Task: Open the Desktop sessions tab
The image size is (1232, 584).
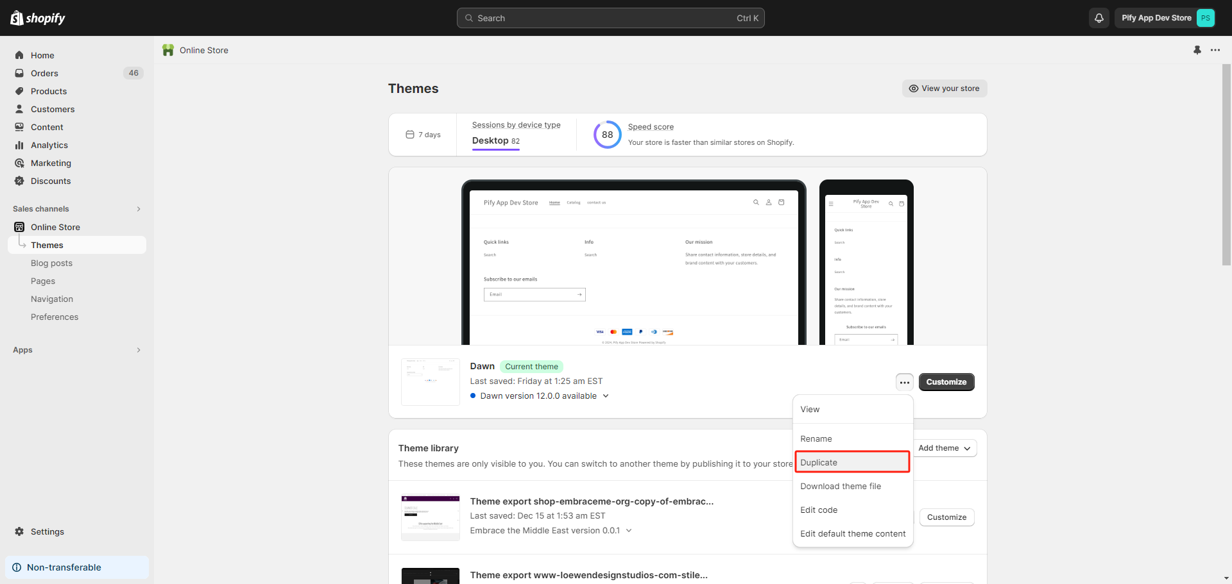Action: coord(496,141)
